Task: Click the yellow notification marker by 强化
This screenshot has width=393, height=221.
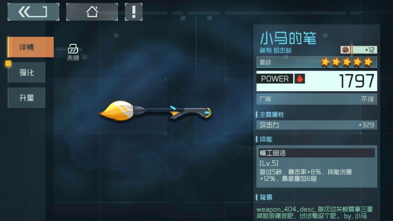Action: (8, 63)
